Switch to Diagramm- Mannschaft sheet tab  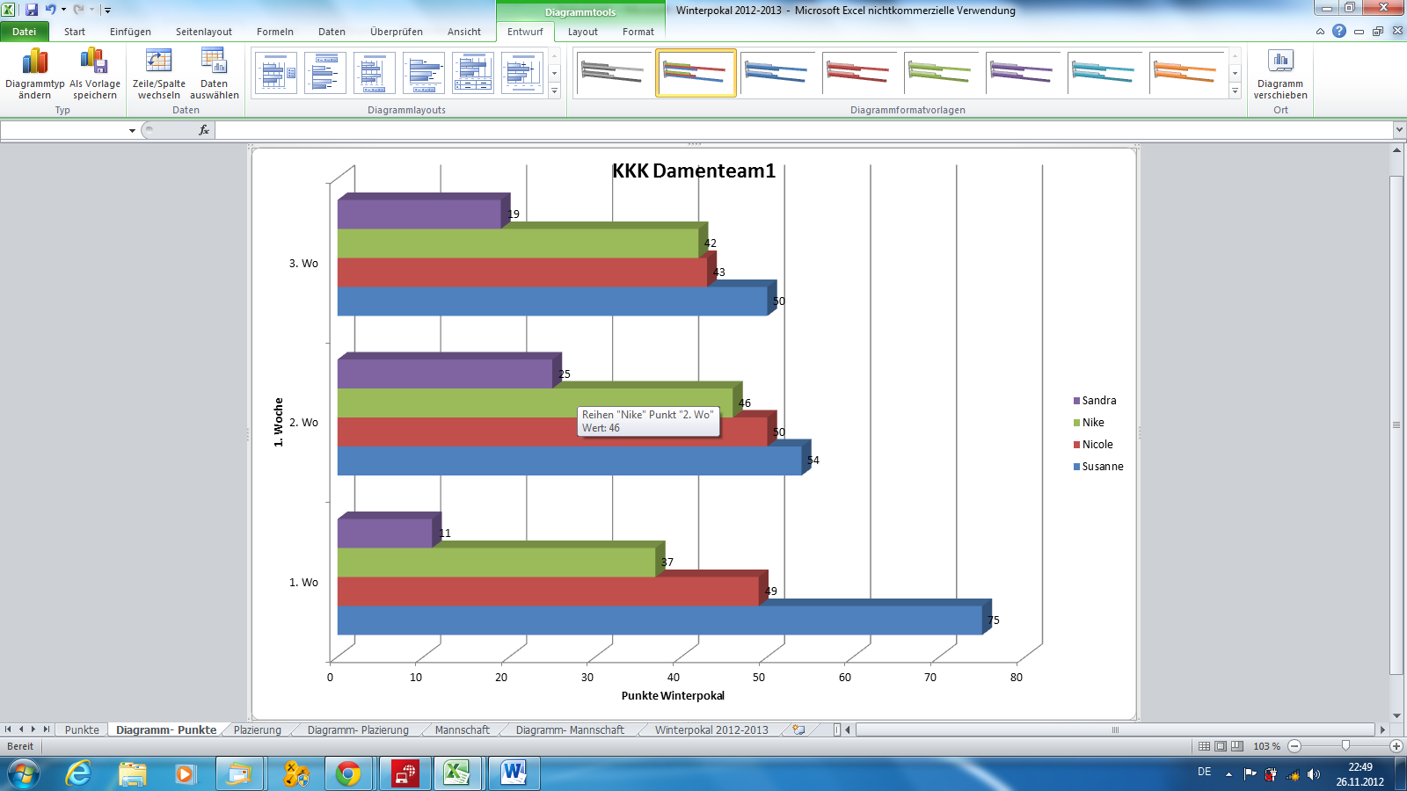point(570,729)
